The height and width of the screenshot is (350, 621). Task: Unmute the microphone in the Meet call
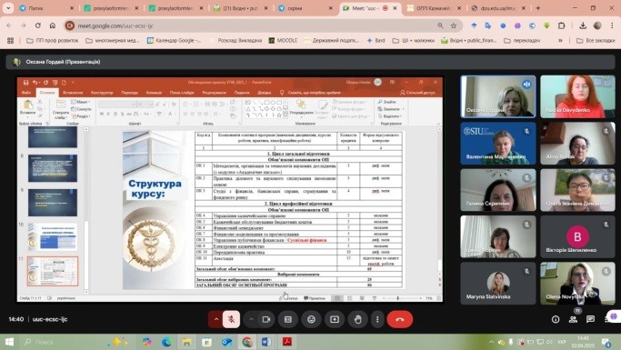click(231, 319)
